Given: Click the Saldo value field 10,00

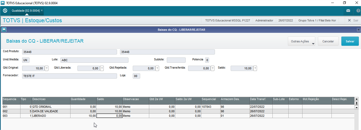Looking at the screenshot, I should pos(242,68).
